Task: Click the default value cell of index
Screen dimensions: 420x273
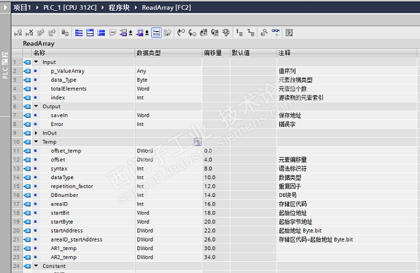Action: coord(253,97)
